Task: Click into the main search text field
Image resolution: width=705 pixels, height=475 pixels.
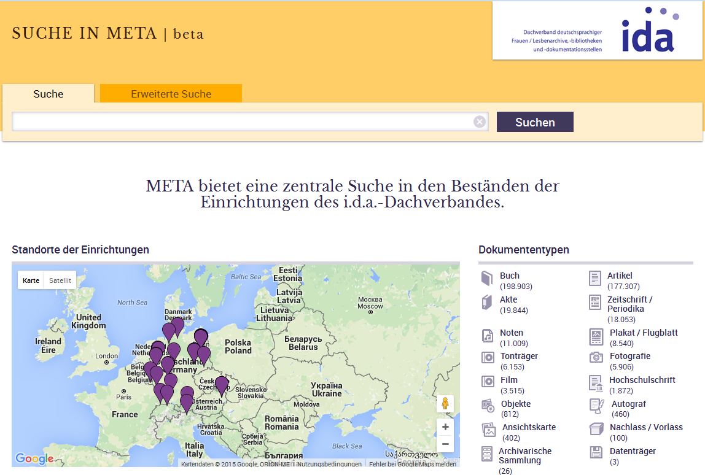Action: coord(243,122)
